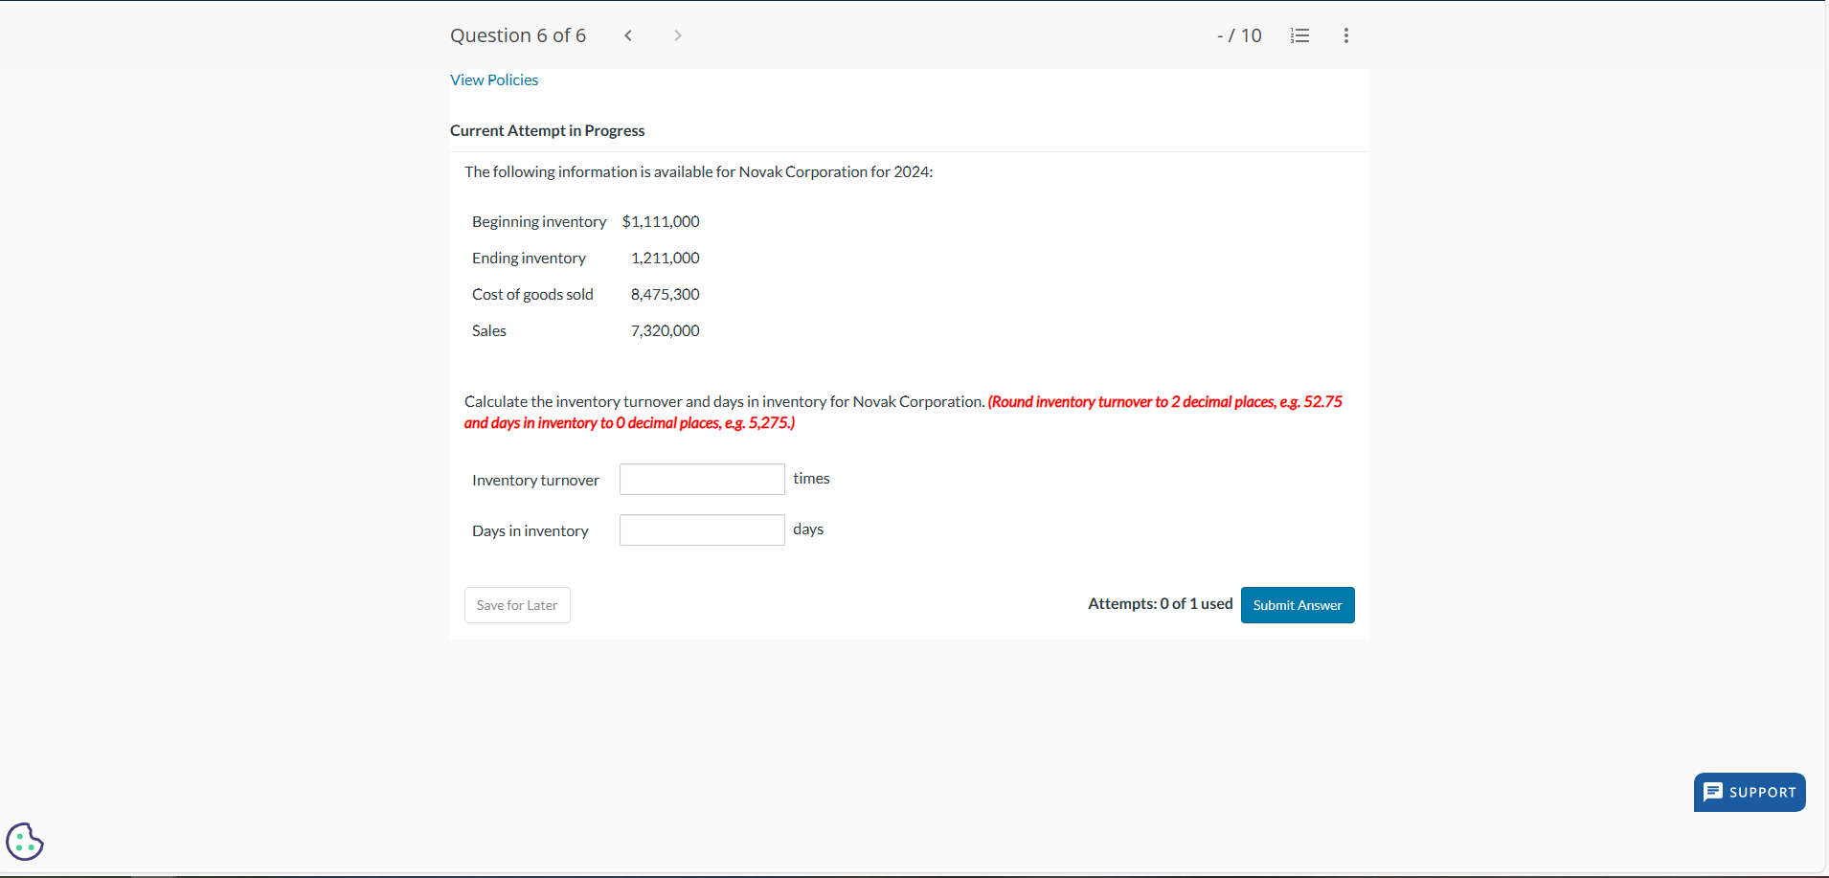Click the kebab menu beside the question list
The image size is (1829, 878).
point(1344,35)
